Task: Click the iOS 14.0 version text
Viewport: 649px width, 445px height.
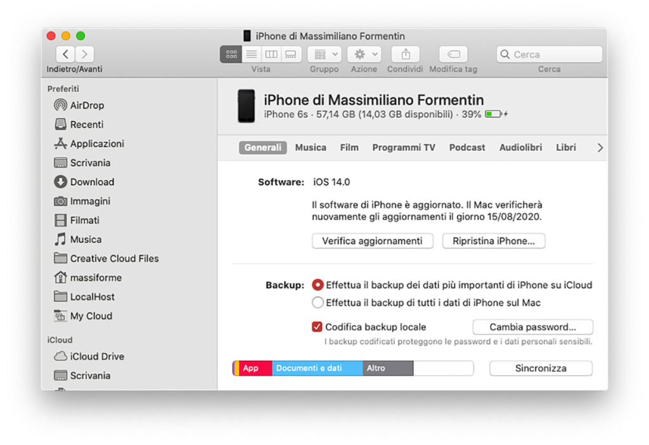Action: click(331, 182)
